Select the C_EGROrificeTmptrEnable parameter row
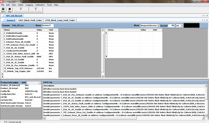The height and width of the screenshot is (123, 209). click(x=30, y=36)
